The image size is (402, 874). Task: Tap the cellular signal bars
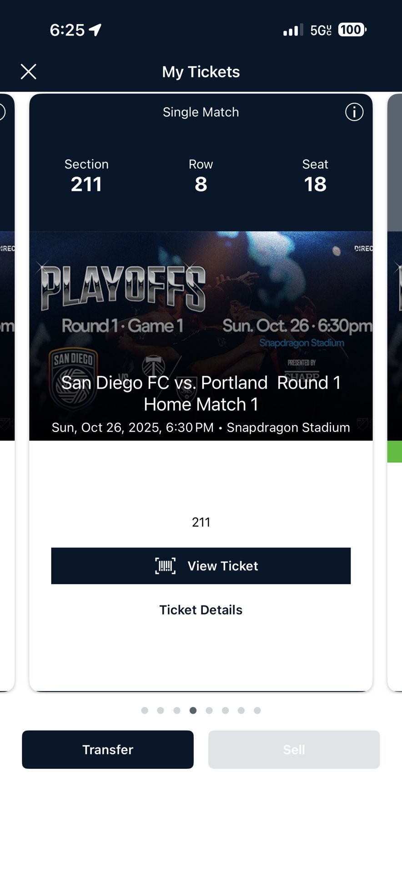(x=293, y=29)
